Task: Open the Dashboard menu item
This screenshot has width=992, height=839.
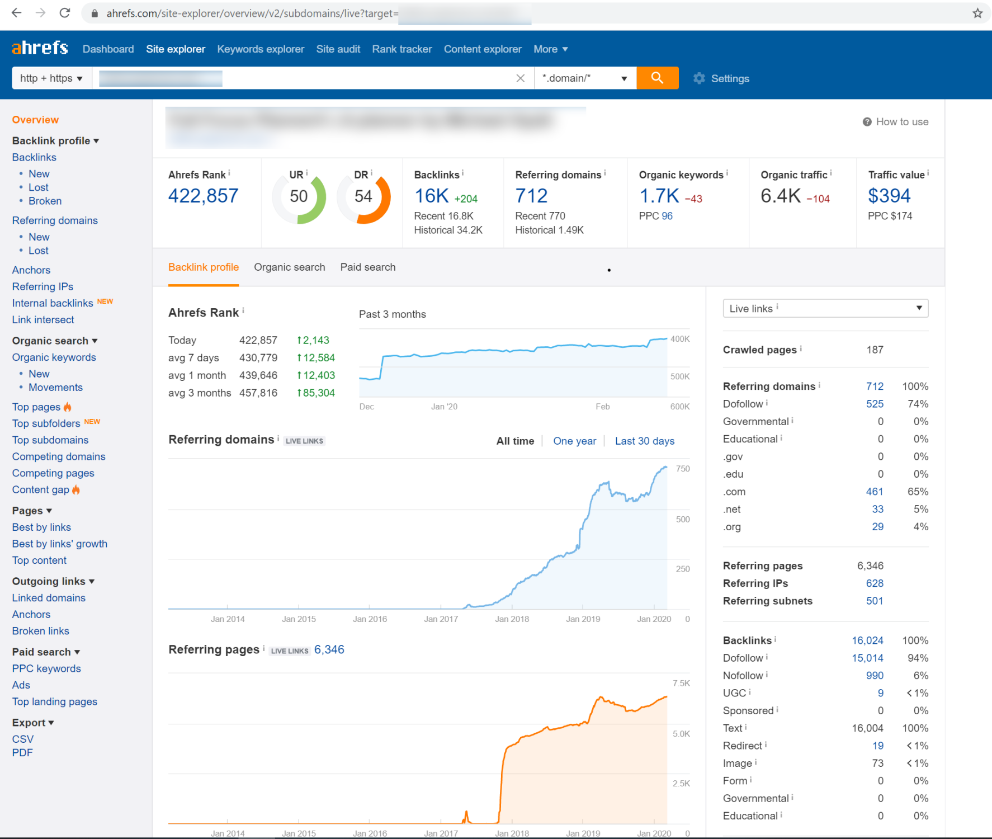Action: point(108,49)
